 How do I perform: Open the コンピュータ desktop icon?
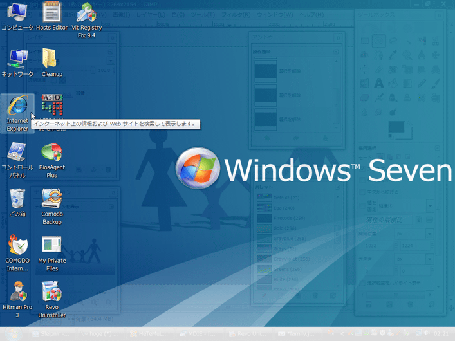click(17, 16)
